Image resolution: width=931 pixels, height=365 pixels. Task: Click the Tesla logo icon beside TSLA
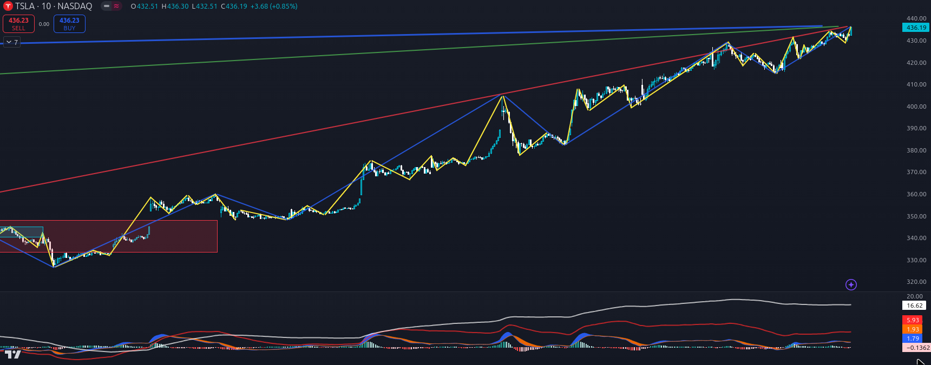point(8,6)
